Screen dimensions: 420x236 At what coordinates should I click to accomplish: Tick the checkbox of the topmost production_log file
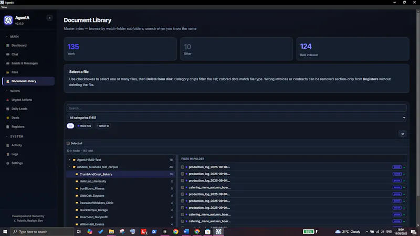[x=183, y=167]
